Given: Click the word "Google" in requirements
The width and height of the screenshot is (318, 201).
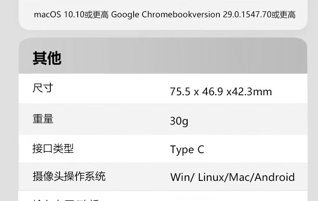Looking at the screenshot, I should (x=125, y=15).
